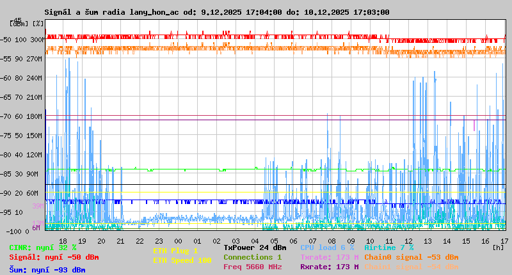Image resolution: width=512 pixels, height=275 pixels.
Task: Click the 'Txrate: 173 M' legend label
Action: [330, 257]
